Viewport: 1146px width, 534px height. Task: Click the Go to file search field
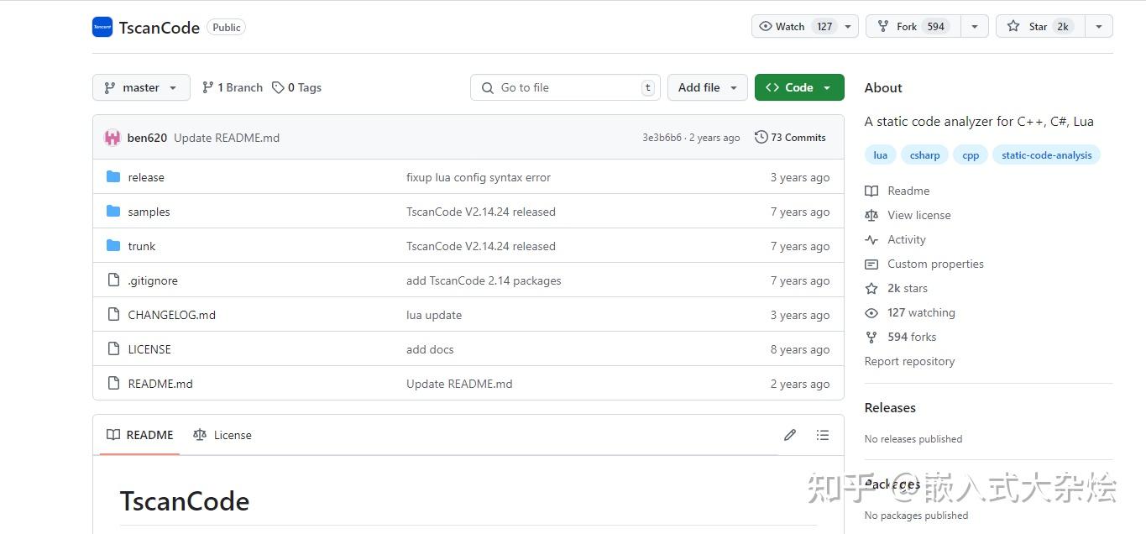click(564, 87)
